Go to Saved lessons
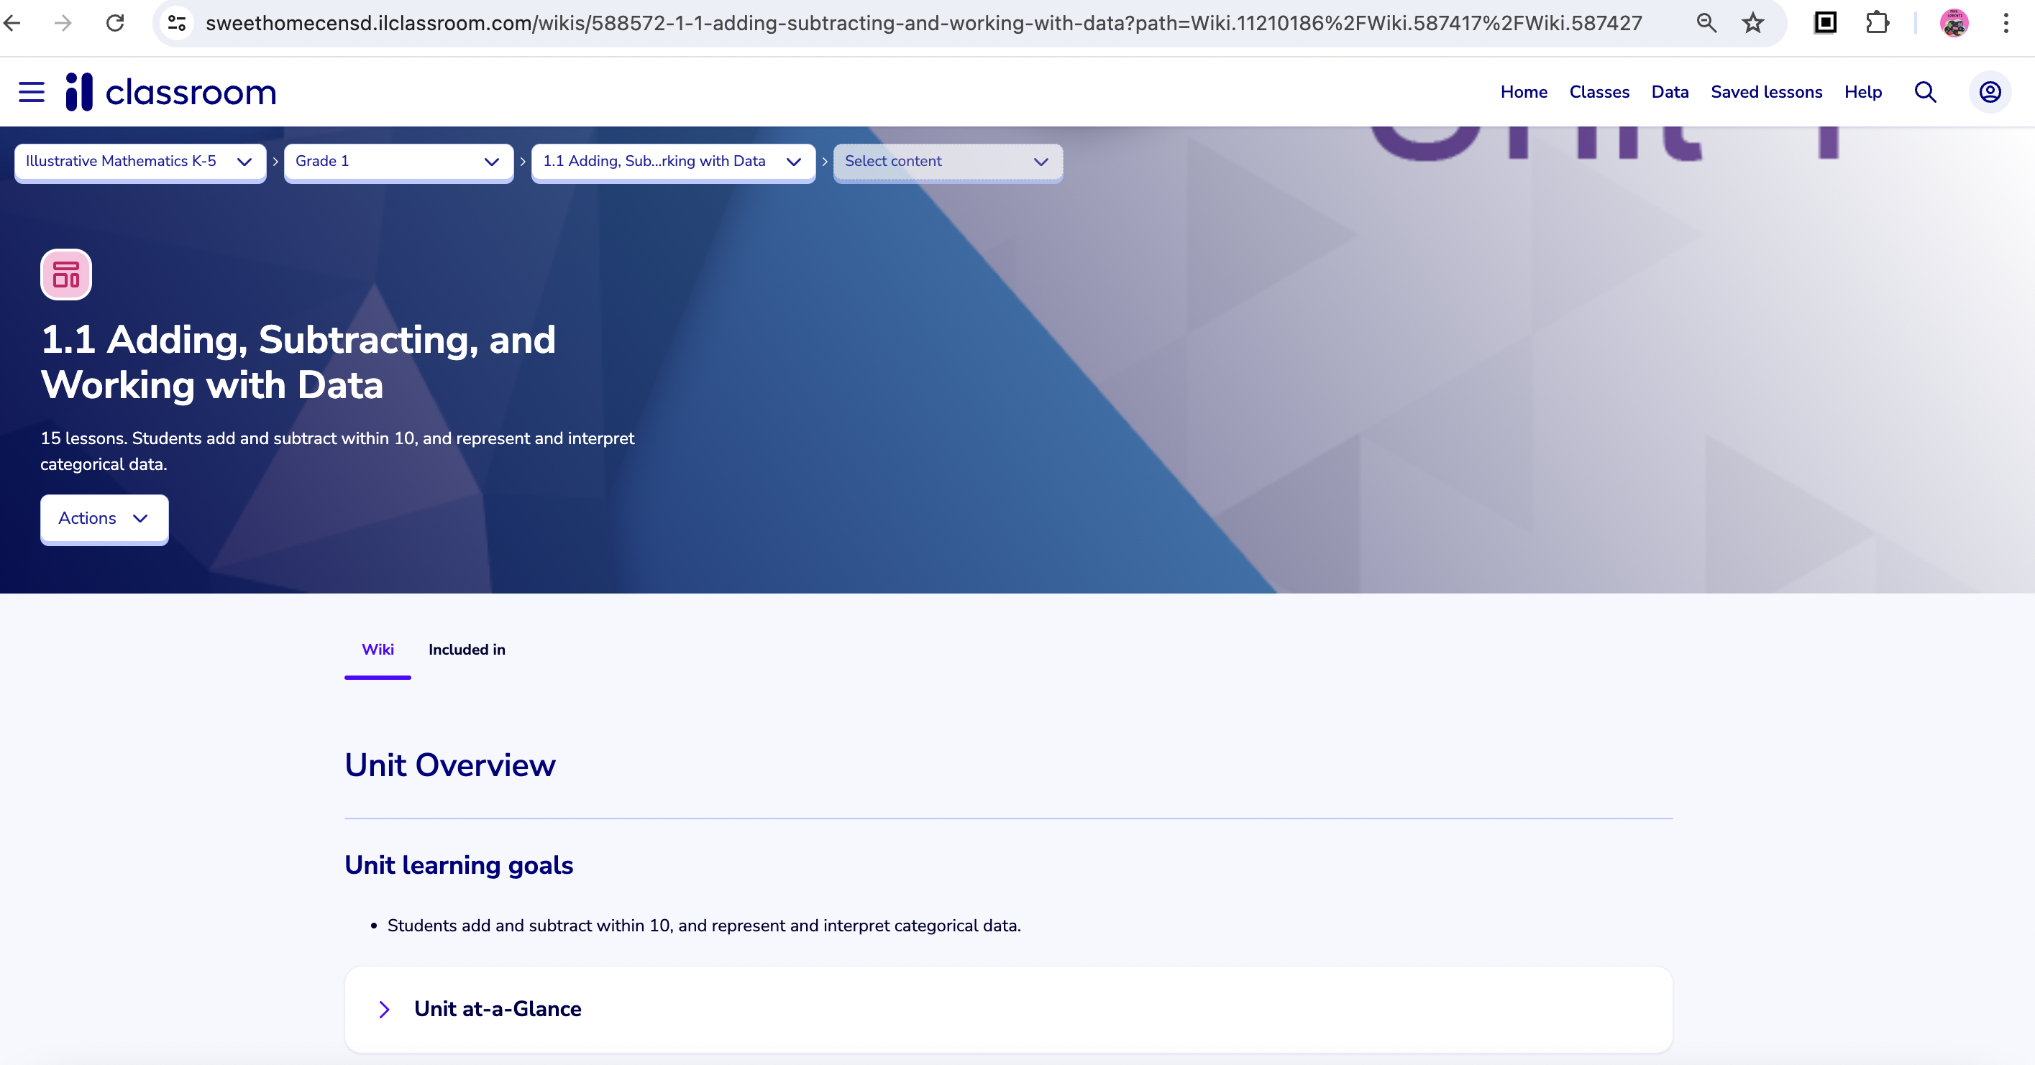 [1765, 93]
